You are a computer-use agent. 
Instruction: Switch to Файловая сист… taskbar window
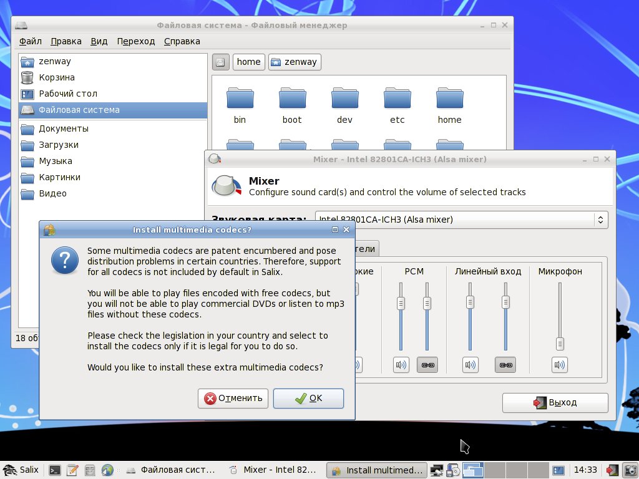pyautogui.click(x=171, y=470)
